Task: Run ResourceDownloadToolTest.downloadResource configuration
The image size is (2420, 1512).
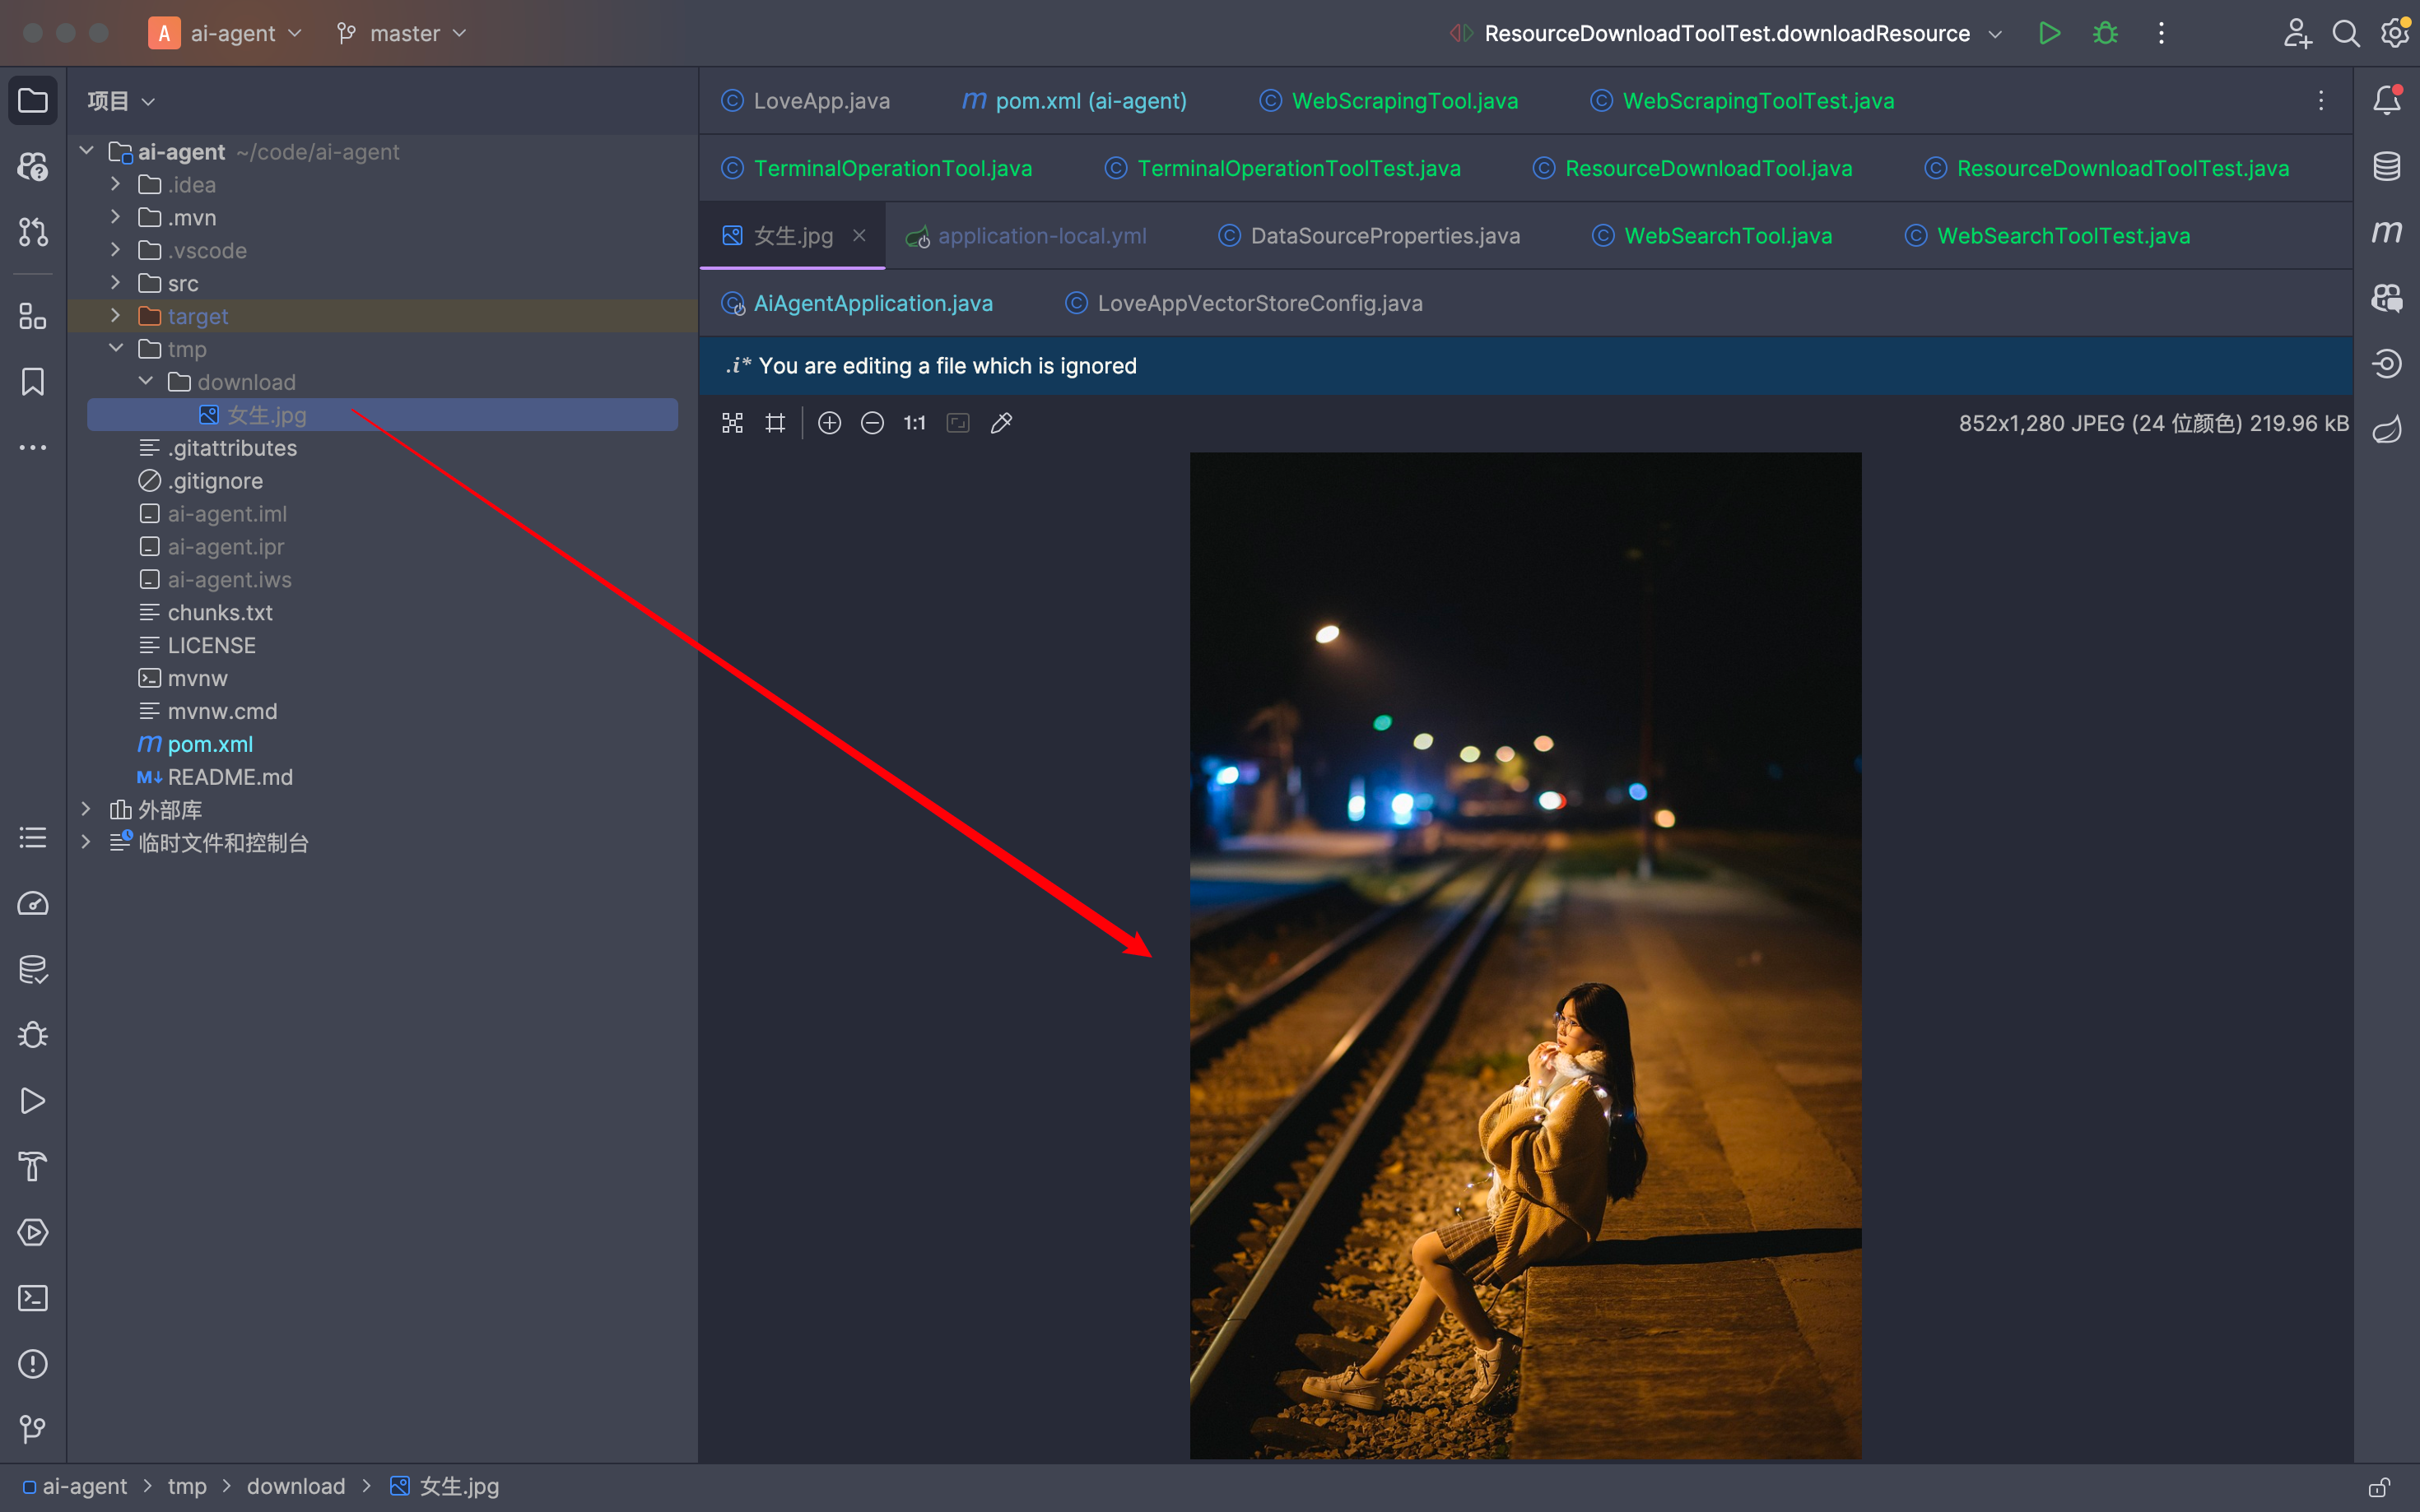Action: [2049, 33]
